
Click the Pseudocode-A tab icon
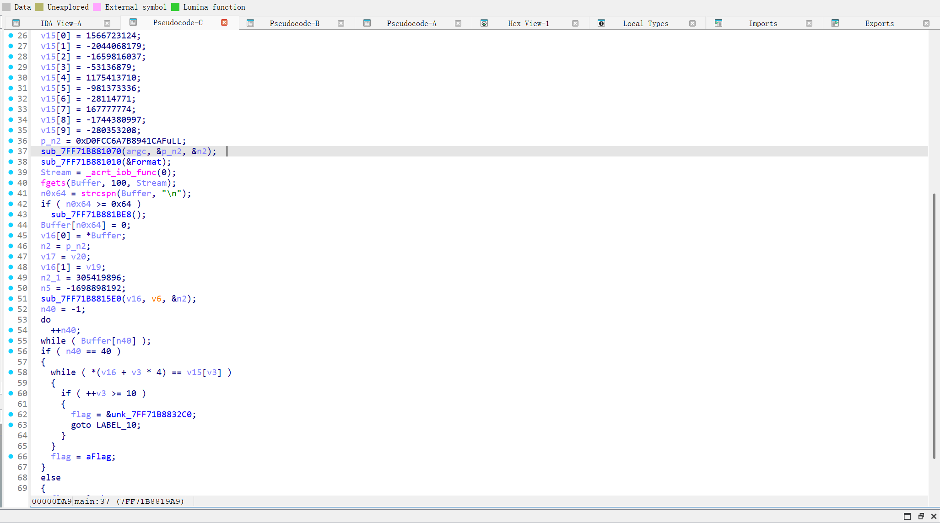367,23
